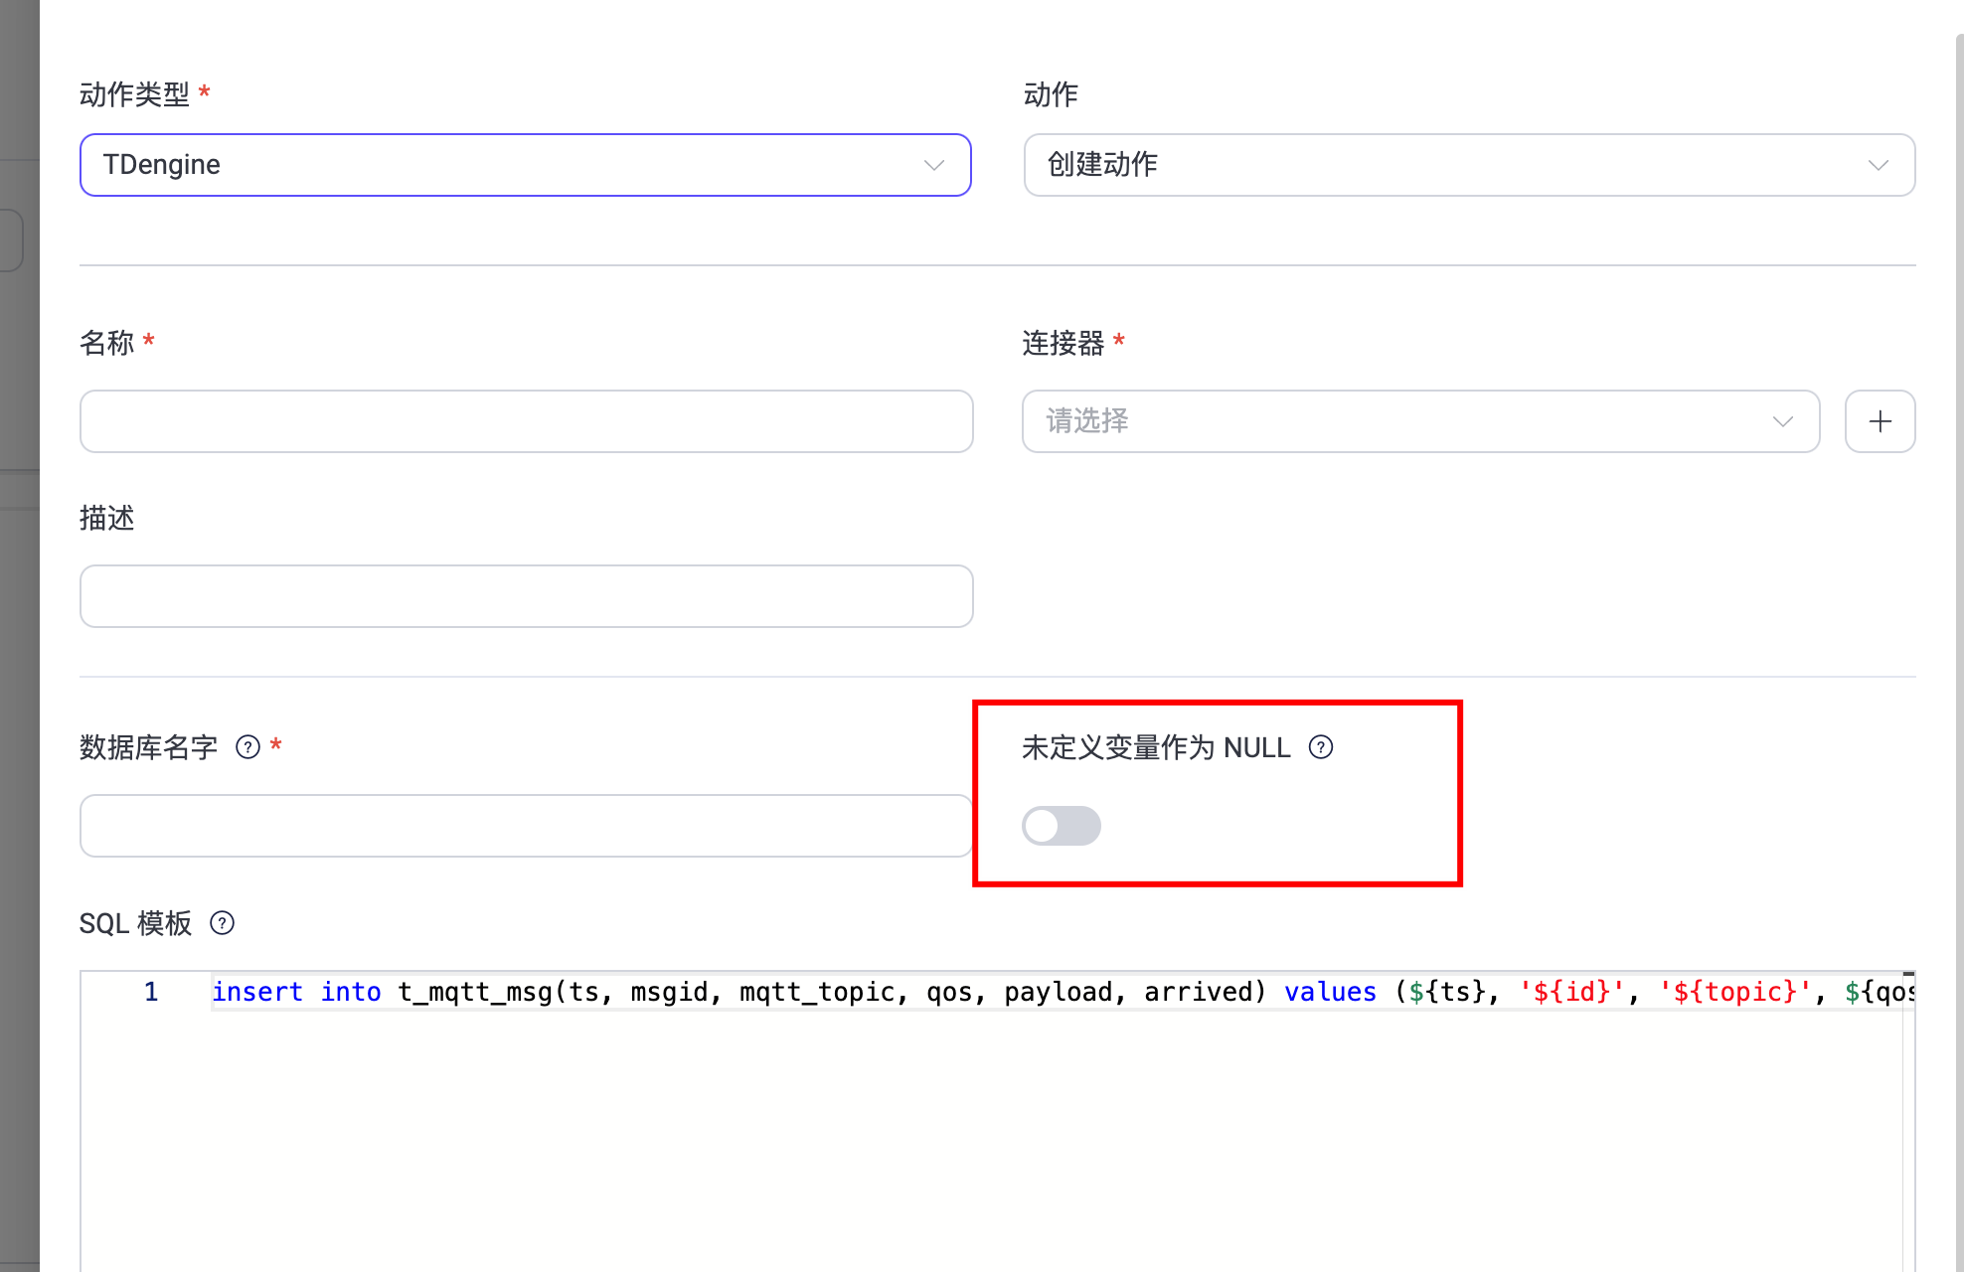Click the '${topic}' string in SQL template
This screenshot has width=1964, height=1272.
(1734, 992)
